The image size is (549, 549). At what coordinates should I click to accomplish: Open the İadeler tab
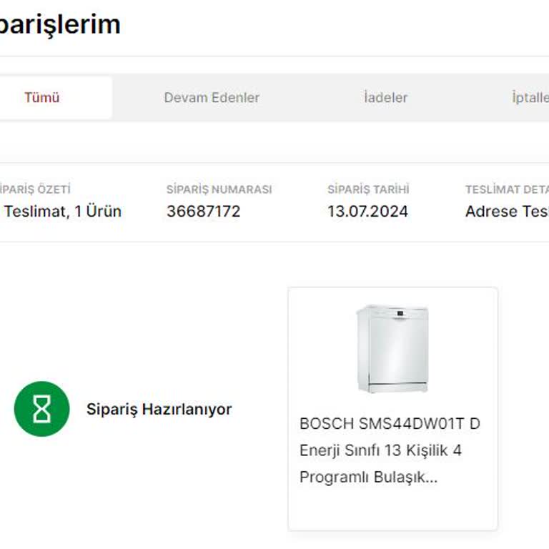click(385, 98)
